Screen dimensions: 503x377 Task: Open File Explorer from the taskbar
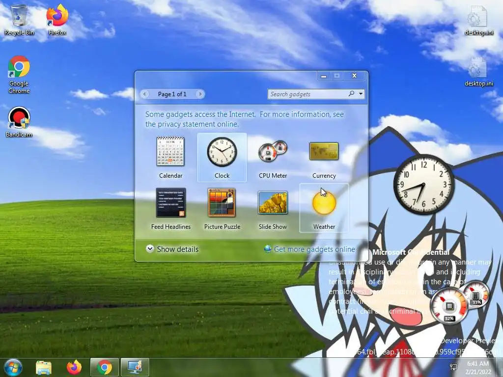pos(44,367)
